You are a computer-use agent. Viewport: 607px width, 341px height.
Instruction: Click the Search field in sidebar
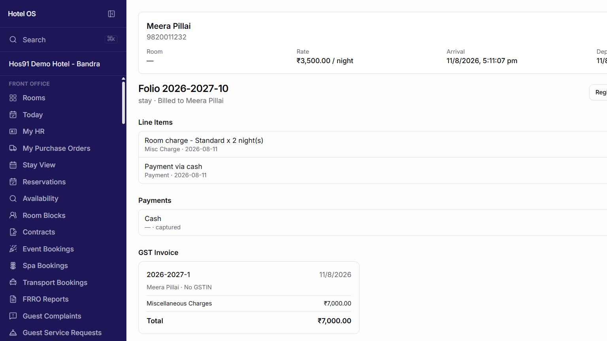[63, 39]
